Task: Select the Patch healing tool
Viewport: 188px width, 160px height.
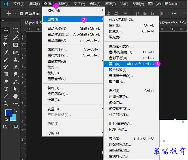Action: tap(15, 52)
